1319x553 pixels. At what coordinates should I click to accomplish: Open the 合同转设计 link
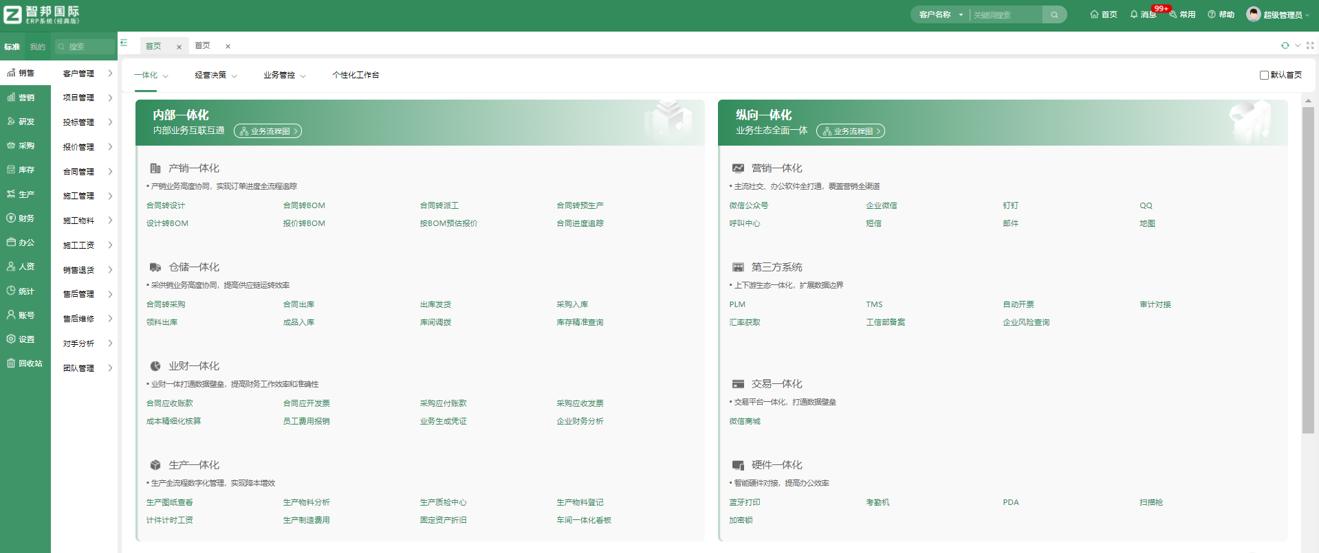166,205
